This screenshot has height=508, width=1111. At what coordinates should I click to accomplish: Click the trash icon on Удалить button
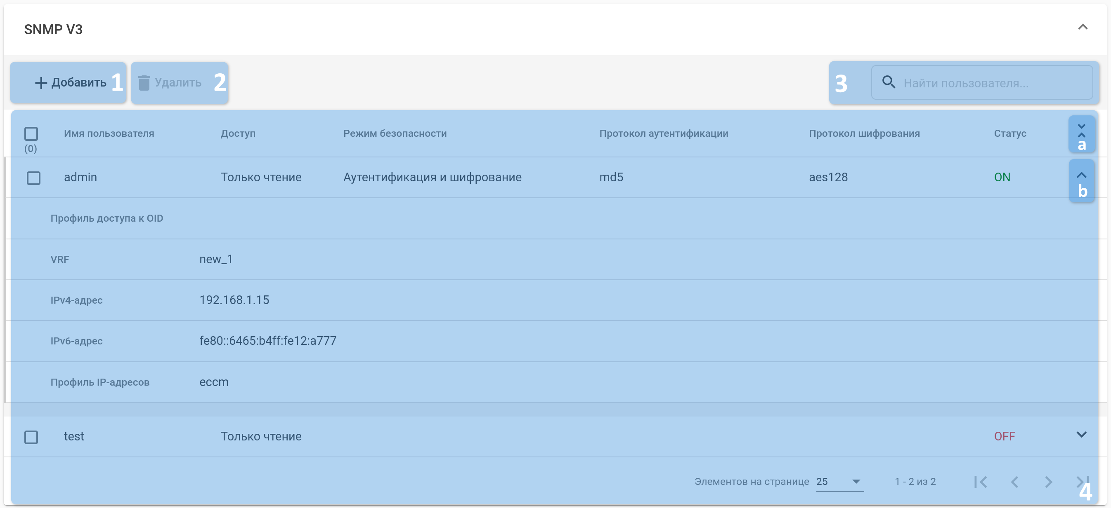pos(144,83)
